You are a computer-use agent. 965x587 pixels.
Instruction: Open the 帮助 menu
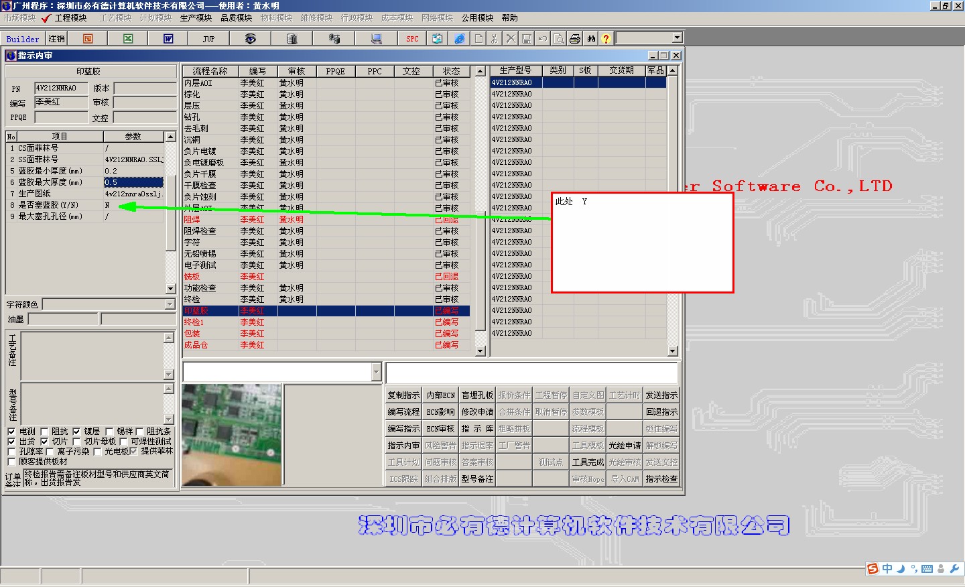(x=510, y=18)
